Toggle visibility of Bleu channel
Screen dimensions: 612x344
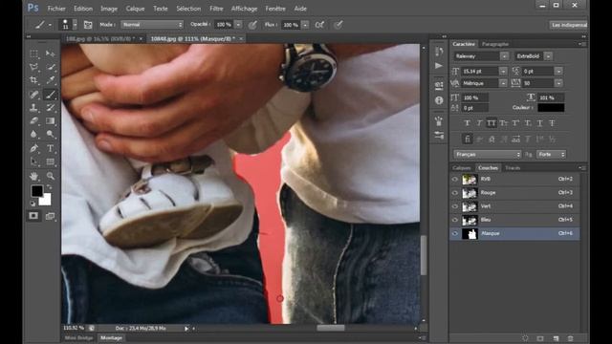[x=455, y=220]
